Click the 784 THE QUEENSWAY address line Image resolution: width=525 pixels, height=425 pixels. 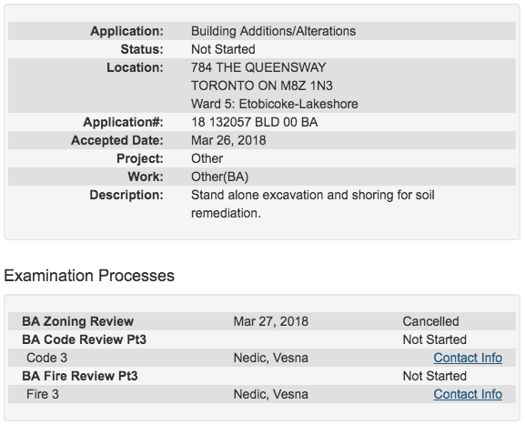258,67
